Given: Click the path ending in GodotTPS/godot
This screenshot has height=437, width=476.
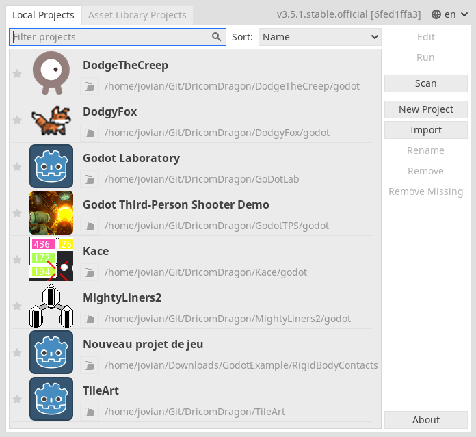Looking at the screenshot, I should pyautogui.click(x=217, y=226).
